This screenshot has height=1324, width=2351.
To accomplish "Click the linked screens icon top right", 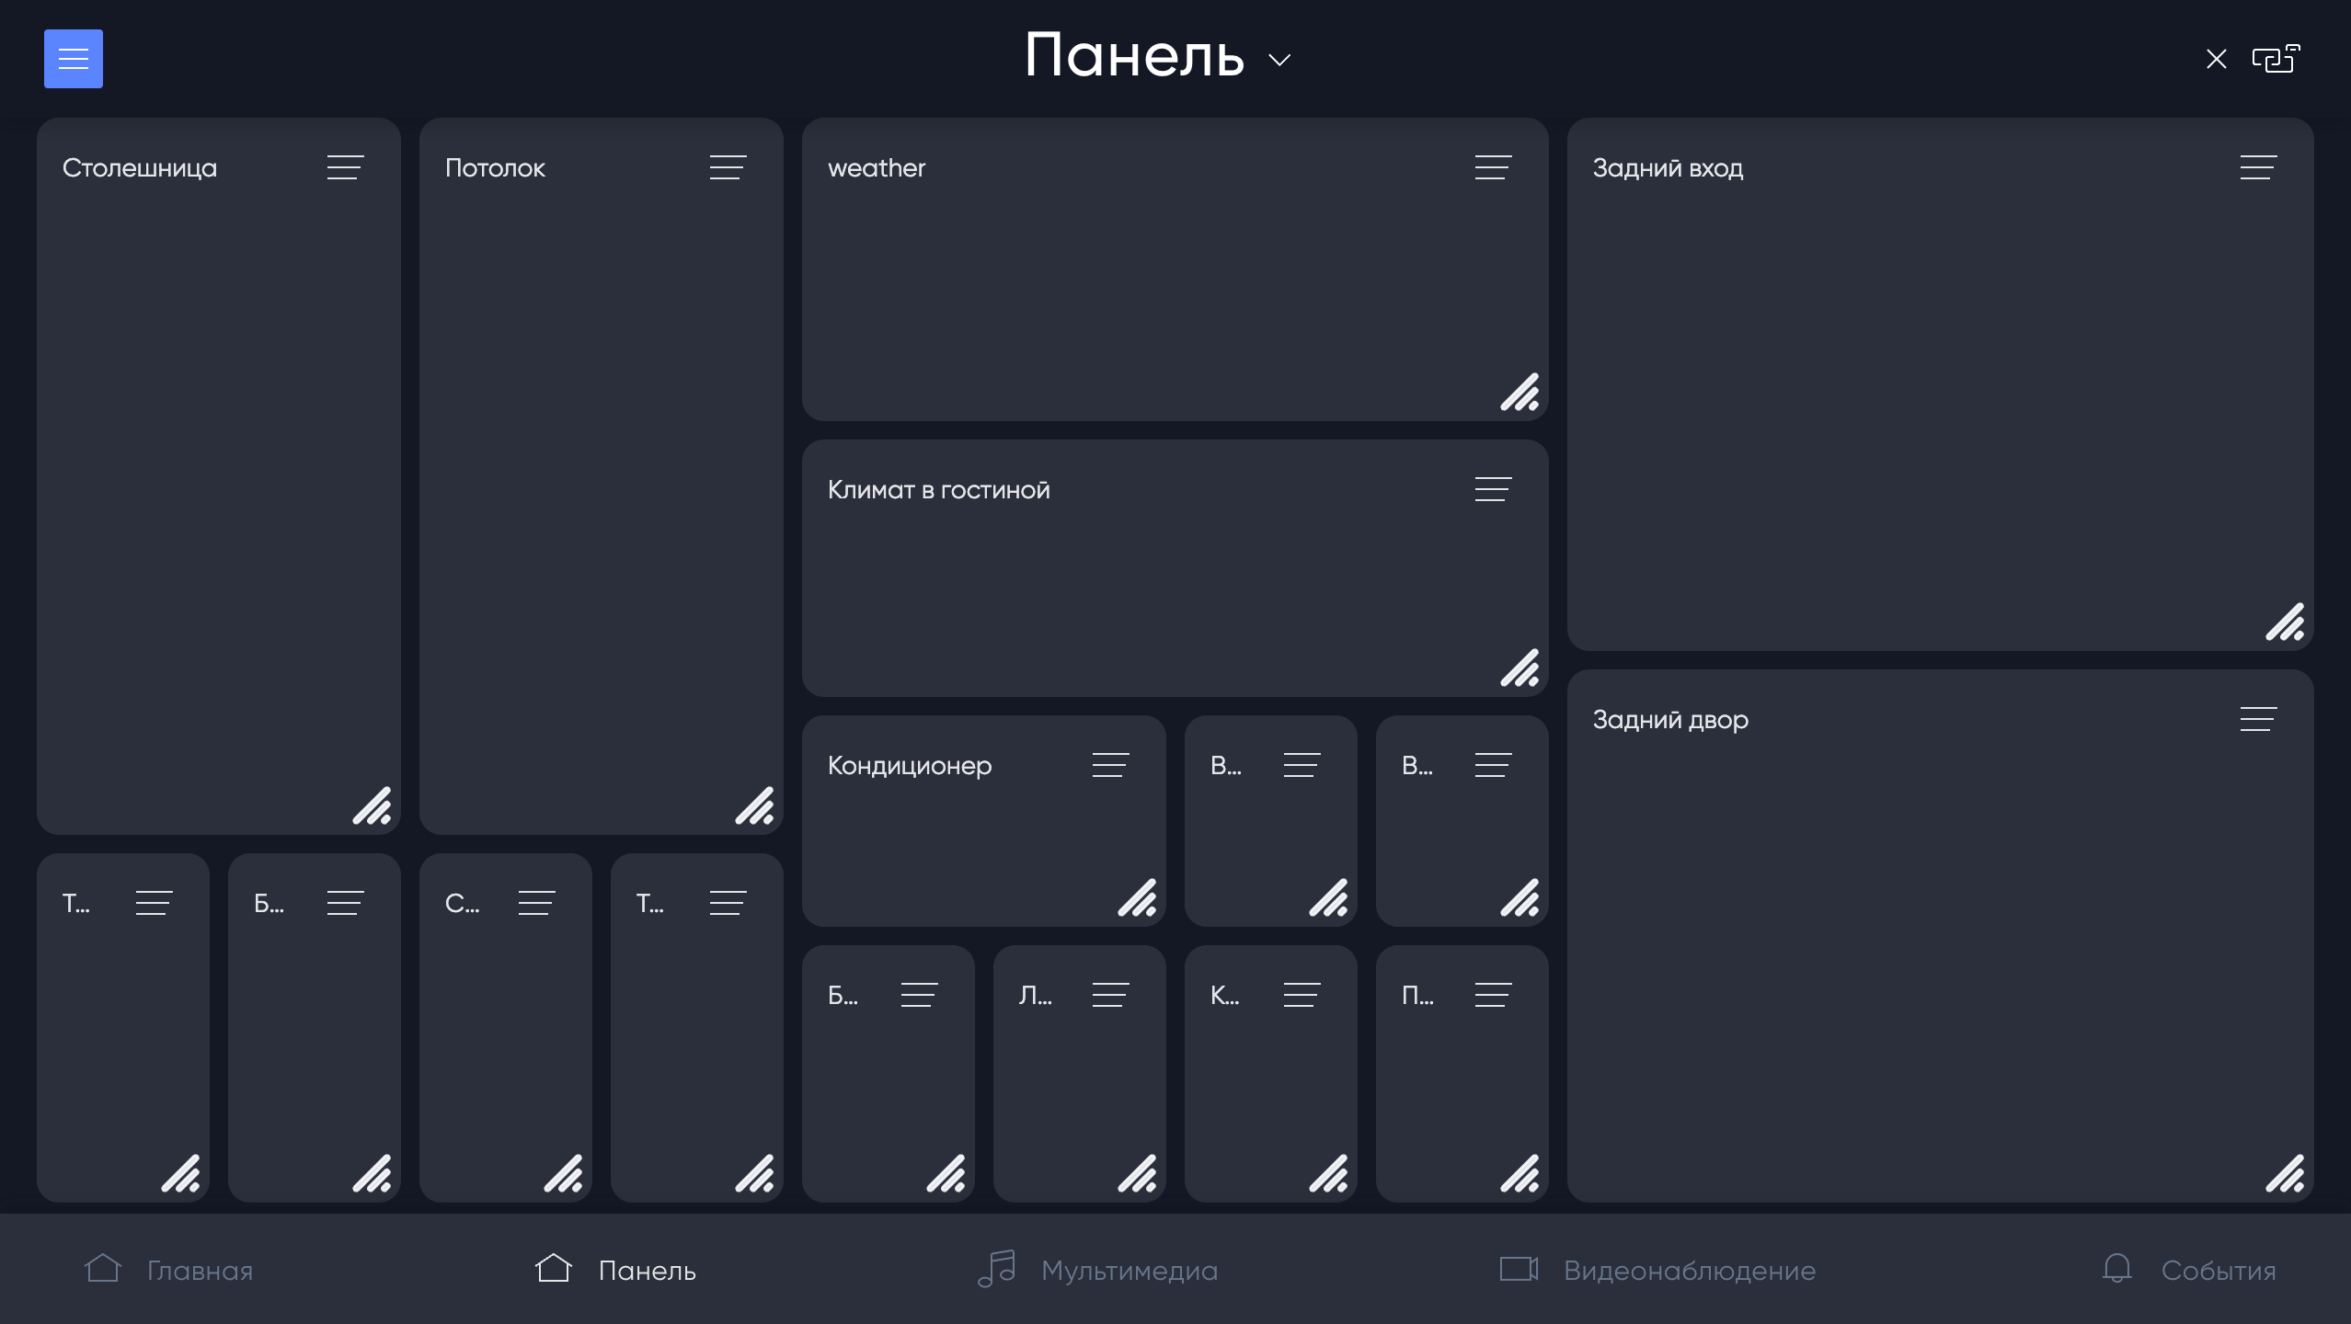I will tap(2276, 59).
